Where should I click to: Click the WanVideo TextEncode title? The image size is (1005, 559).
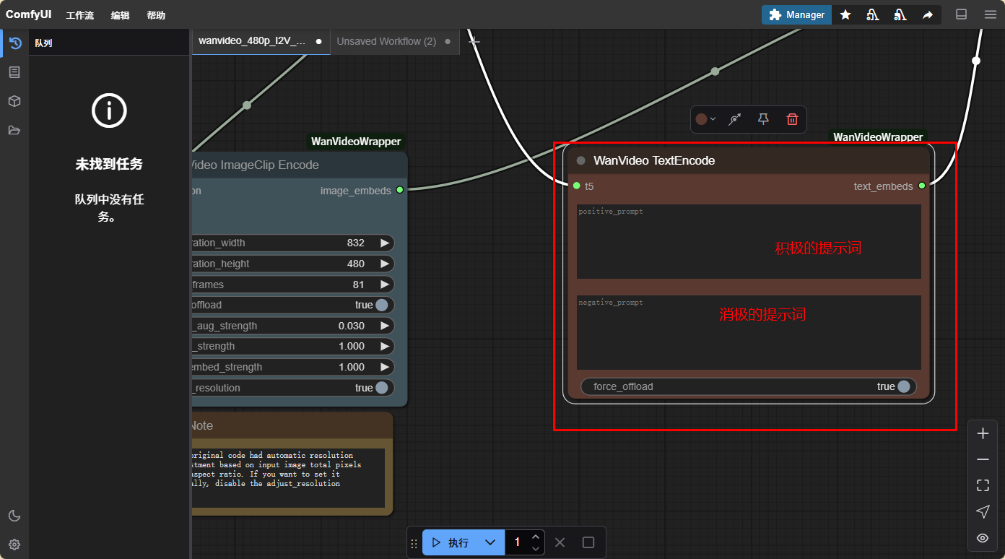click(654, 160)
